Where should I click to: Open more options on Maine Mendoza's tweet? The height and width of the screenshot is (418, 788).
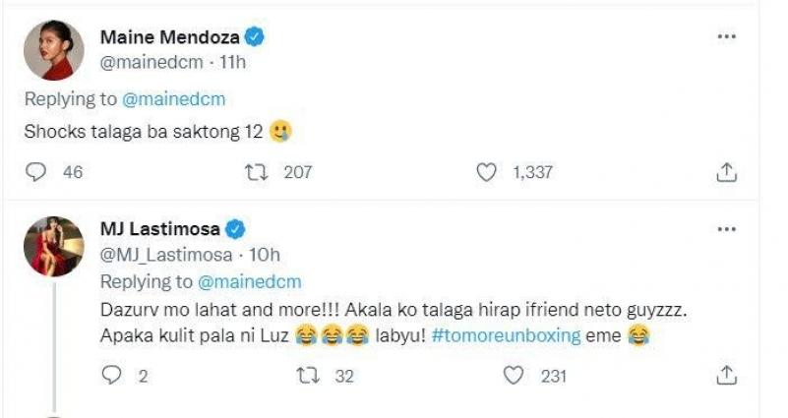(726, 36)
